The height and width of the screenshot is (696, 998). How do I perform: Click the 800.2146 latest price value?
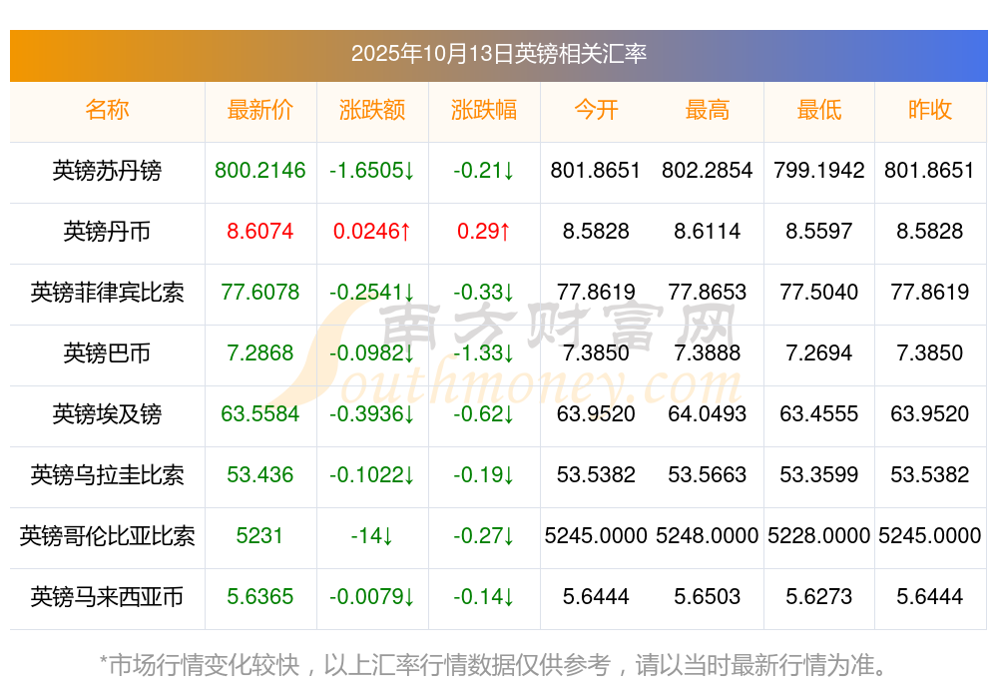260,171
